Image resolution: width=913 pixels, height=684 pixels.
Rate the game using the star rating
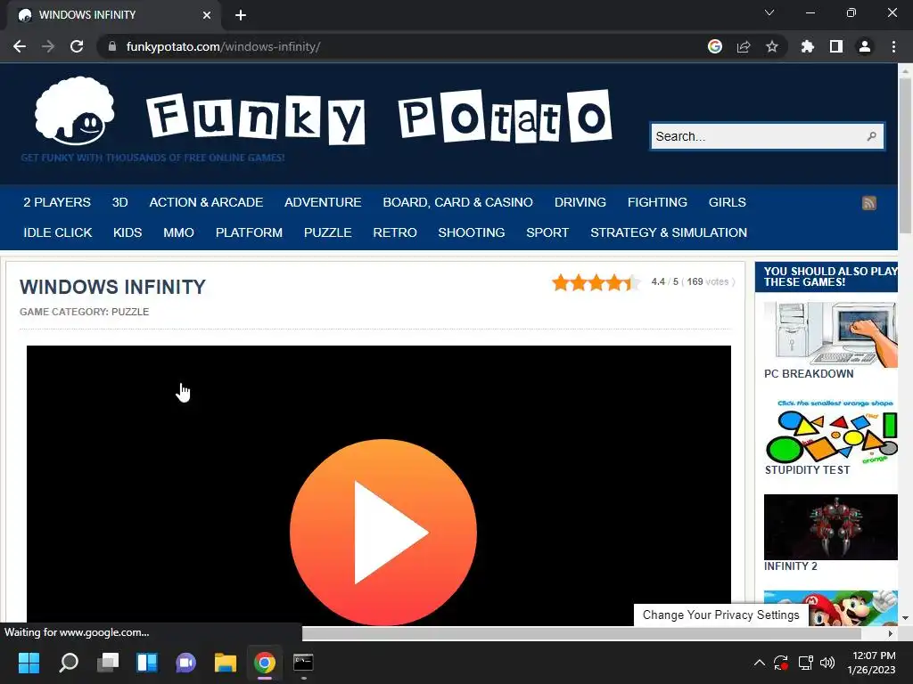pos(596,282)
